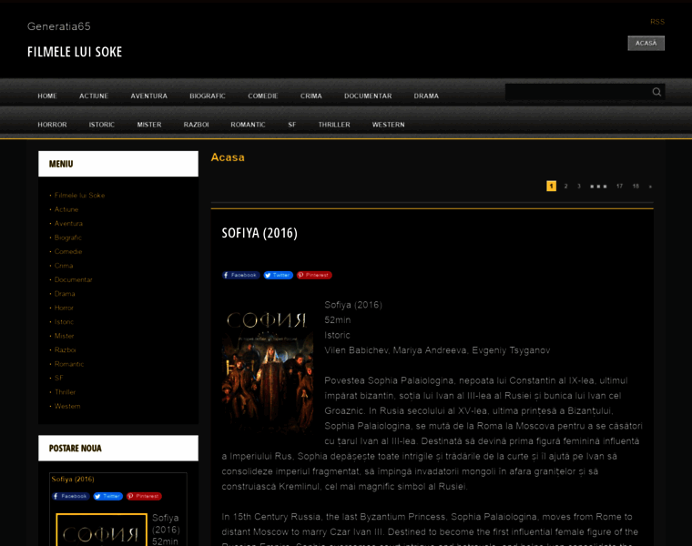
Task: Open DOCUMENTAR in the navigation bar
Action: coord(368,96)
